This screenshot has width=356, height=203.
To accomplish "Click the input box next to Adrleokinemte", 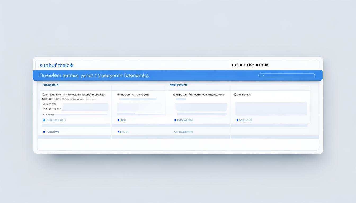I will [85, 107].
